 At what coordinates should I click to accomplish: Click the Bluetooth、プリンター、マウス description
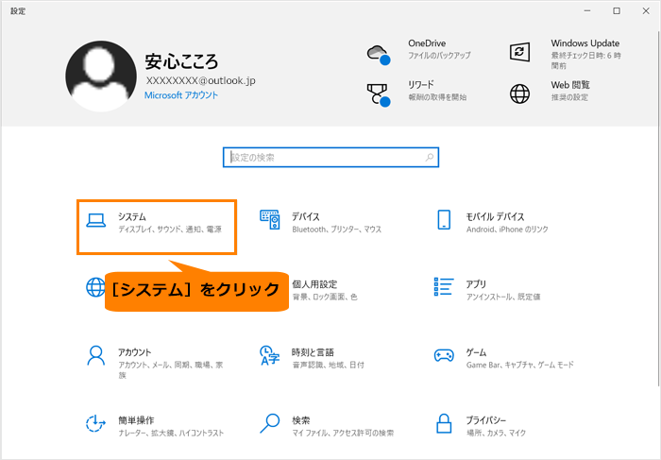[x=336, y=230]
